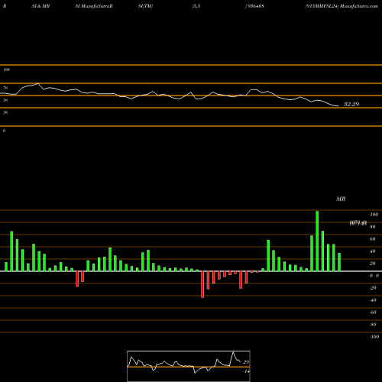The height and width of the screenshot is (382, 382).
Task: Click the value 29 in mini chart
Action: click(x=246, y=362)
